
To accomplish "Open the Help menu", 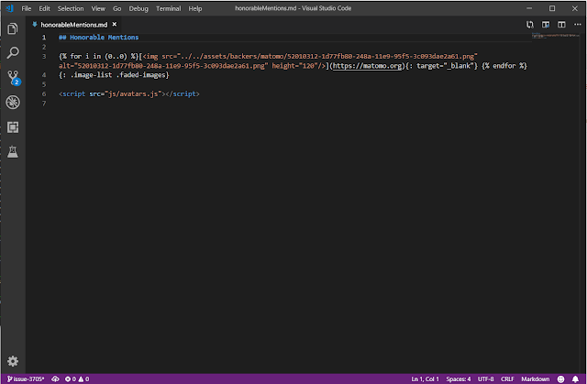I will click(195, 8).
